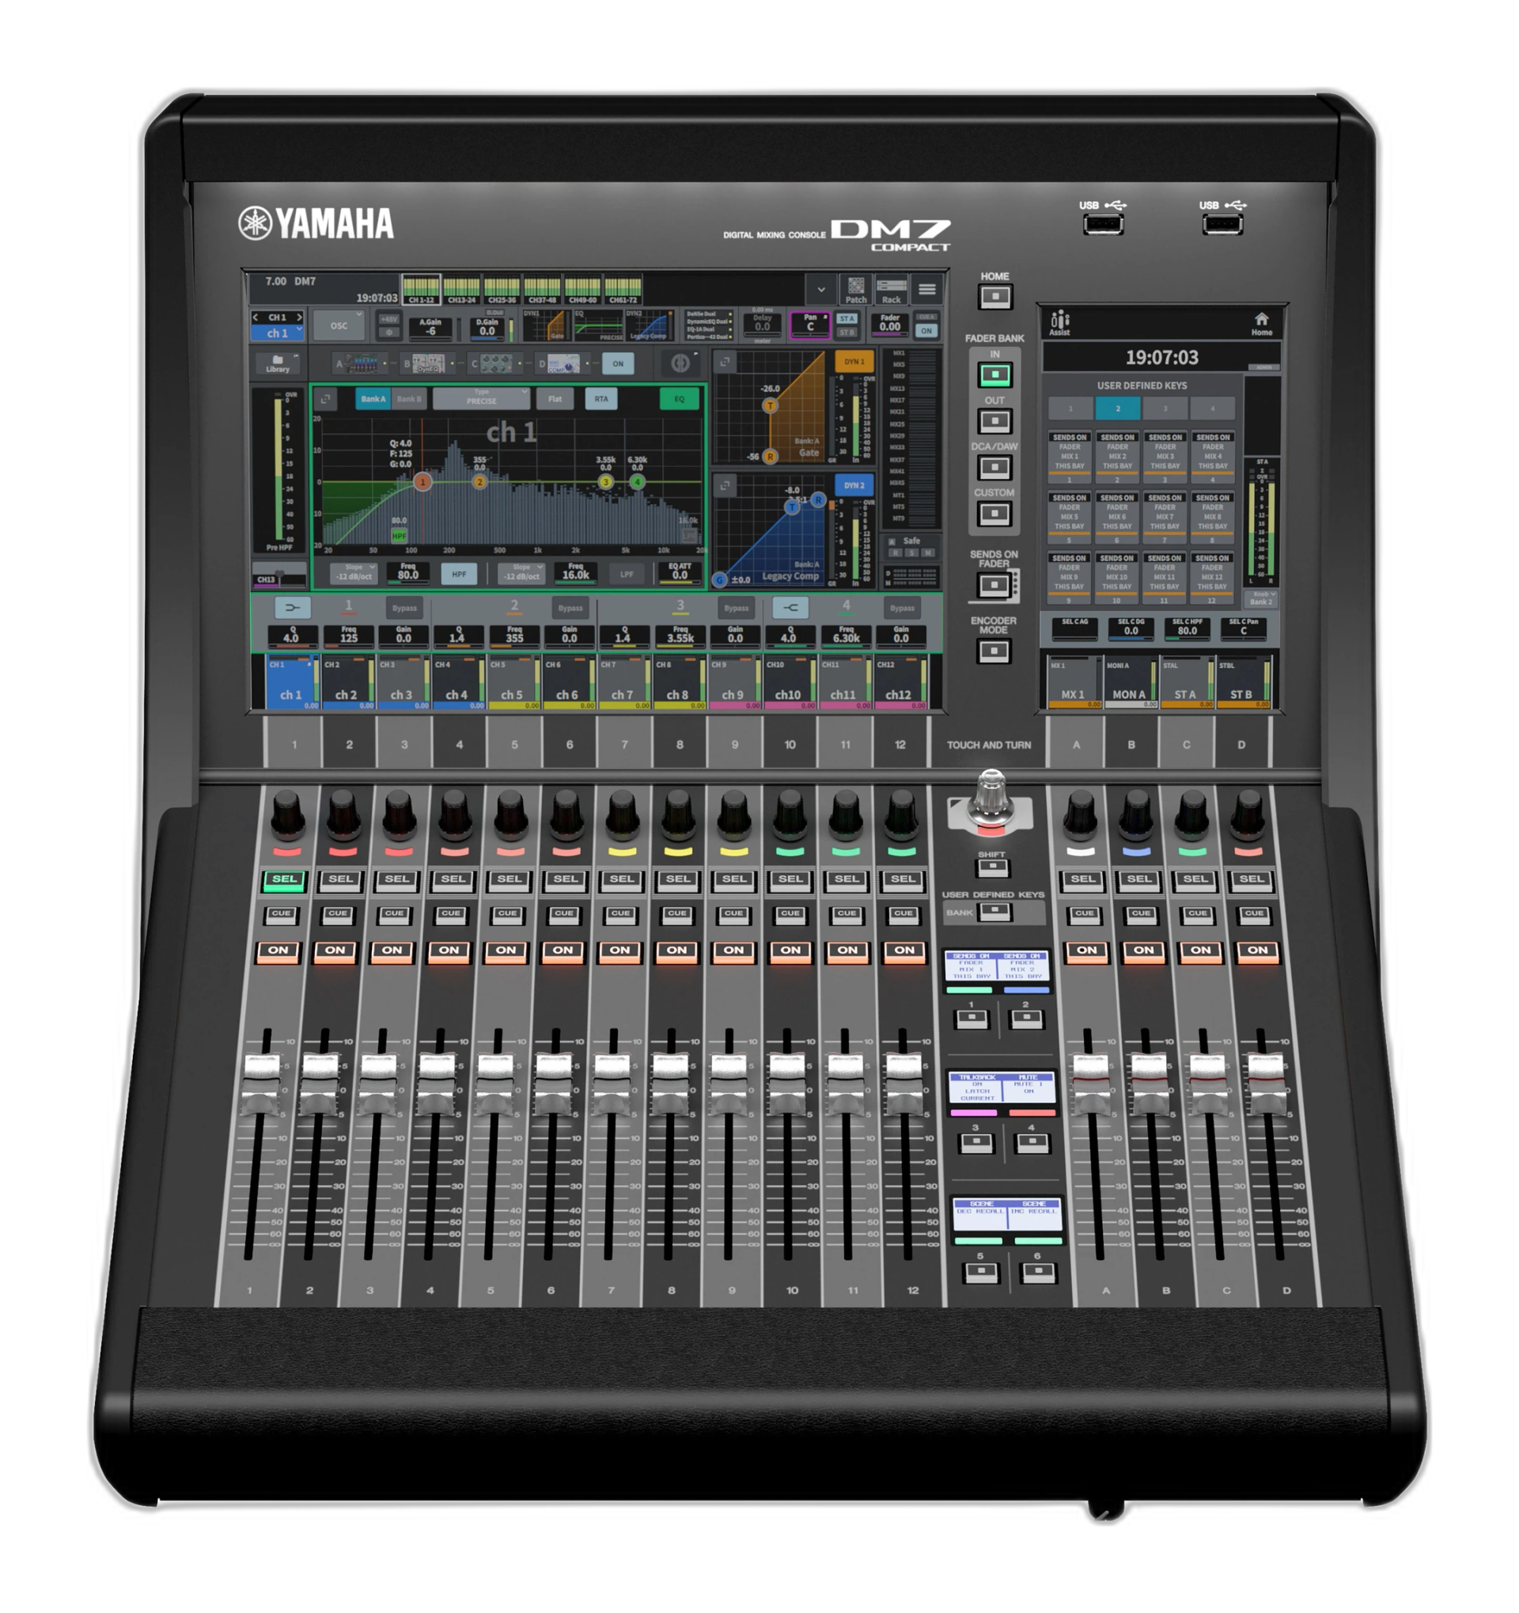Open the OSC dropdown
Image resolution: width=1519 pixels, height=1613 pixels.
[338, 325]
